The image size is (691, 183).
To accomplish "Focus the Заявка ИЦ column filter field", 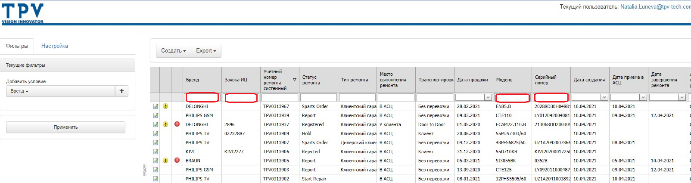I will (241, 98).
